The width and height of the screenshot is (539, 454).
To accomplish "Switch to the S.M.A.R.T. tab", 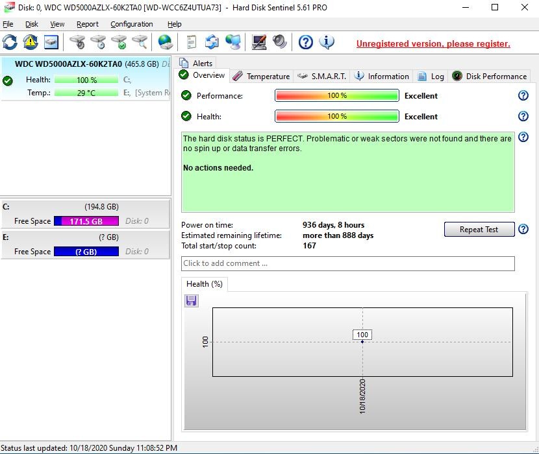I will 321,77.
